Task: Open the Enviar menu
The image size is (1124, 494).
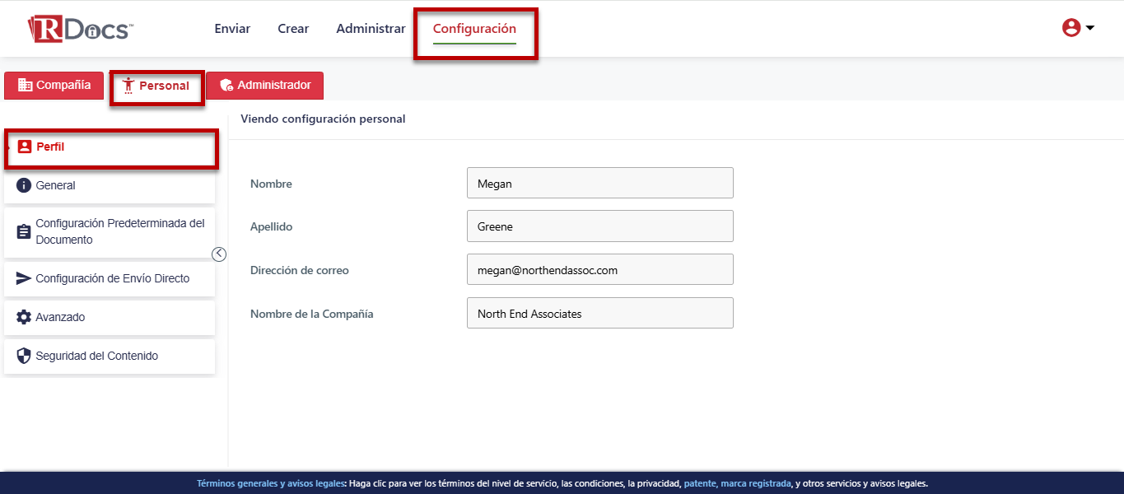Action: point(232,29)
